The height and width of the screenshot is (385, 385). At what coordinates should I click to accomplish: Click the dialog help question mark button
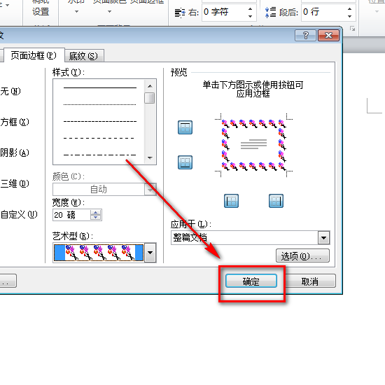point(305,36)
